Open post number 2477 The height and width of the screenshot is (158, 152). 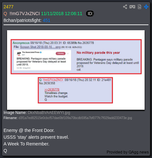8,7
